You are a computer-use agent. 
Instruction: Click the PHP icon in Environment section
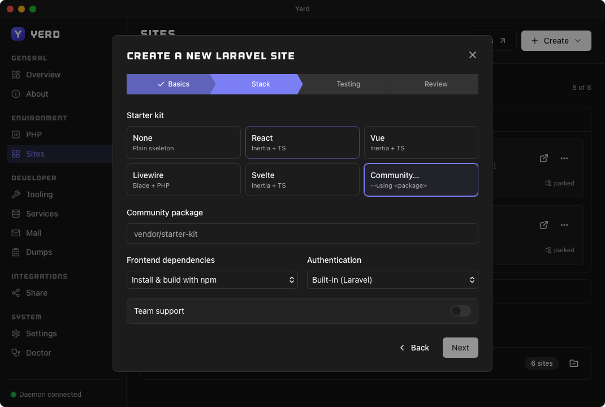click(16, 135)
